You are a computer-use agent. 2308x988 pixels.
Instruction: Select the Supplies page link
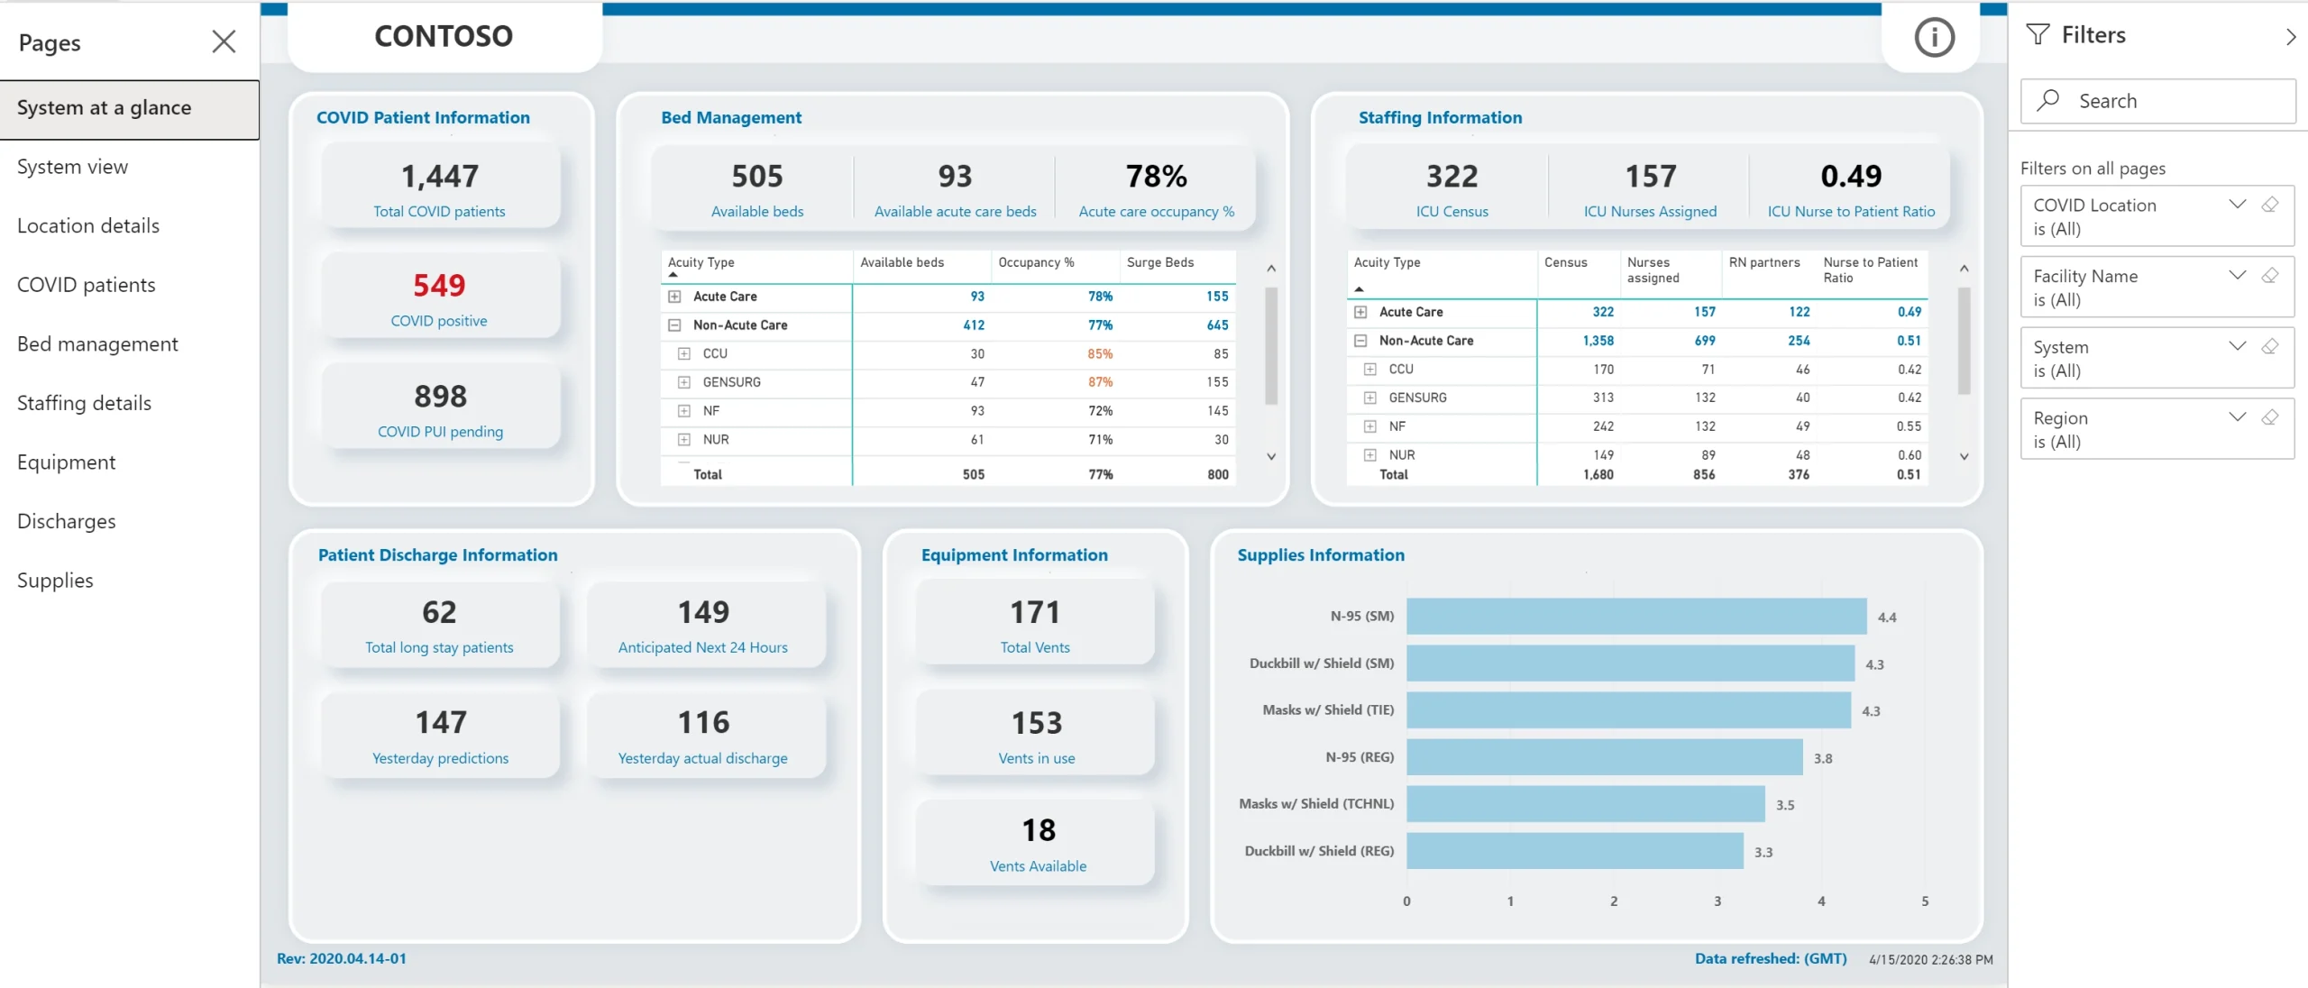[53, 579]
